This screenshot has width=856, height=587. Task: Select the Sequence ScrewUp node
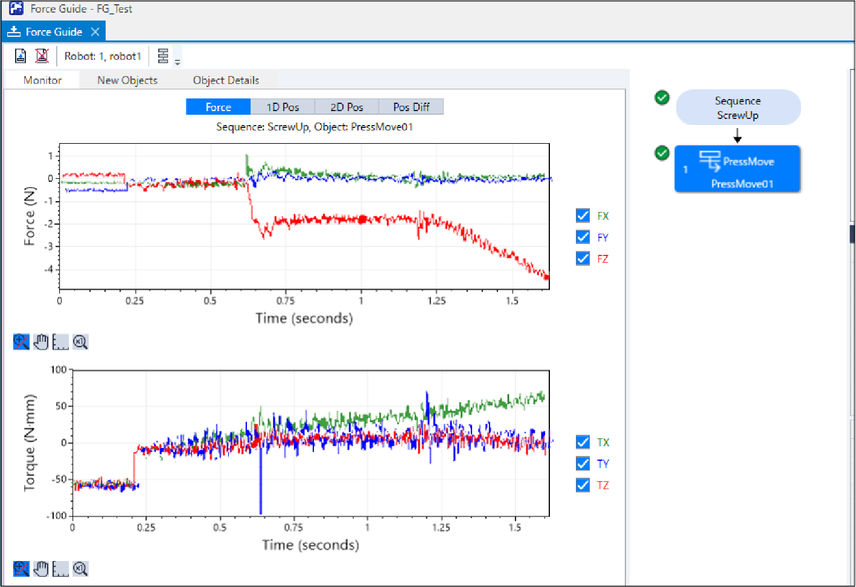click(738, 107)
